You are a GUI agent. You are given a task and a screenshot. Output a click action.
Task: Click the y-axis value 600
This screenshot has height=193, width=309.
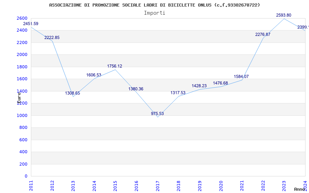pyautogui.click(x=23, y=140)
